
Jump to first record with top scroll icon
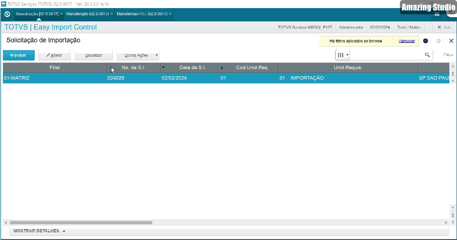[x=453, y=66]
